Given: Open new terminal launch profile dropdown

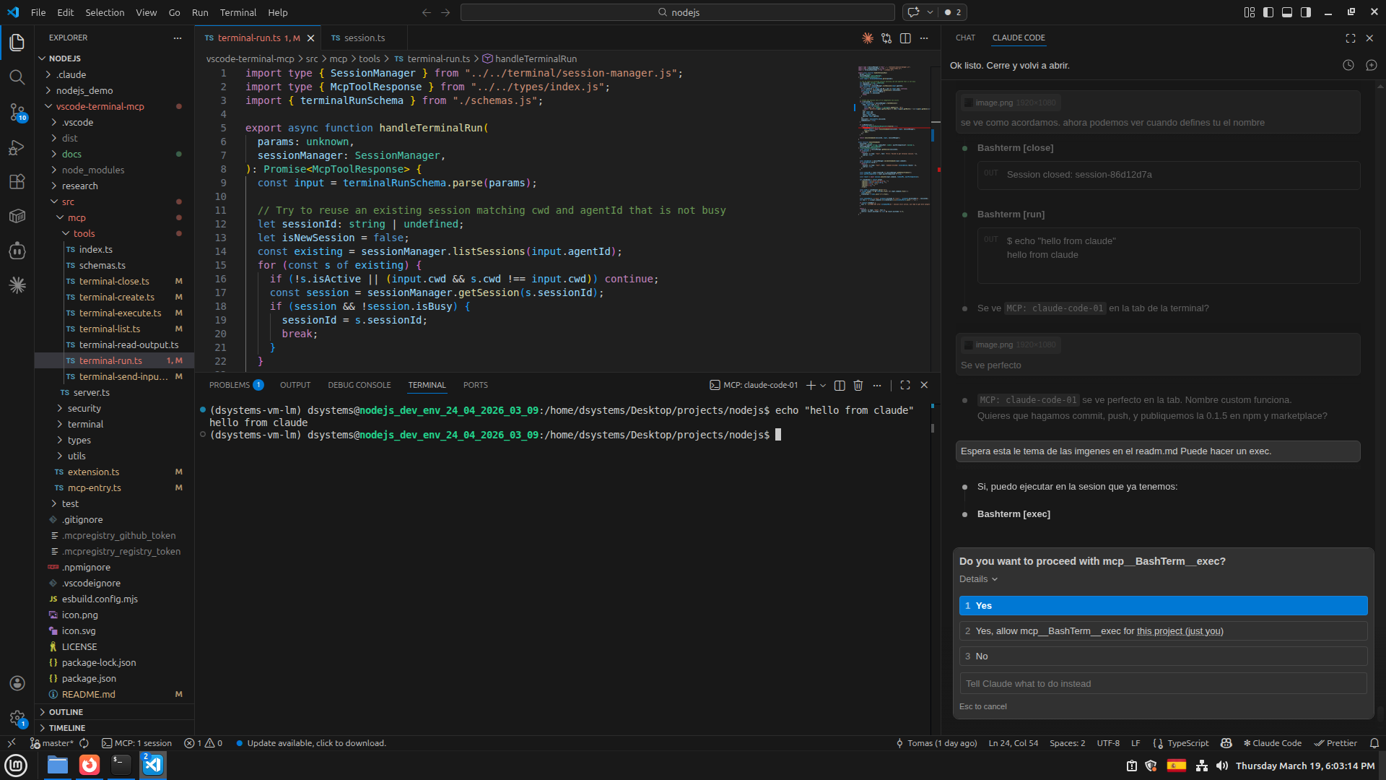Looking at the screenshot, I should [x=823, y=386].
